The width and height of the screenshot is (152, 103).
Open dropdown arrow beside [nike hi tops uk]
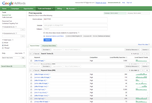click(x=47, y=80)
